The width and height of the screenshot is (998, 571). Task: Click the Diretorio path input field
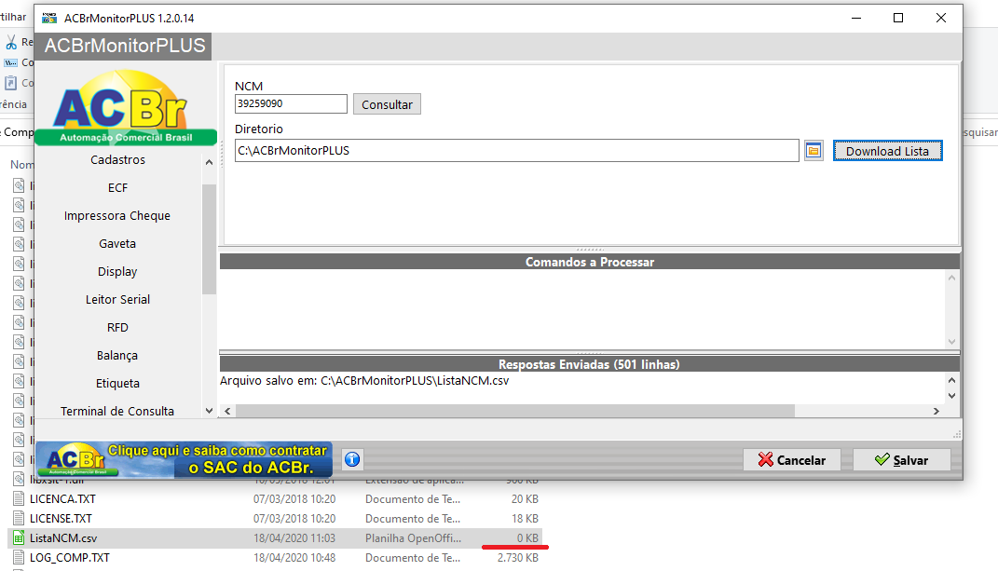517,151
